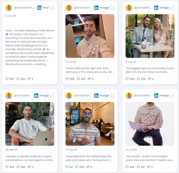
Task: Click share icon with 11 shares
Action: pyautogui.click(x=149, y=167)
